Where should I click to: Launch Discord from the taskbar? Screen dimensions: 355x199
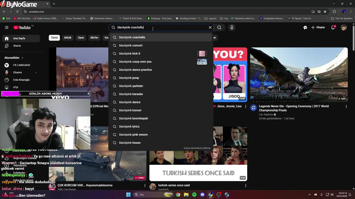[x=202, y=195]
